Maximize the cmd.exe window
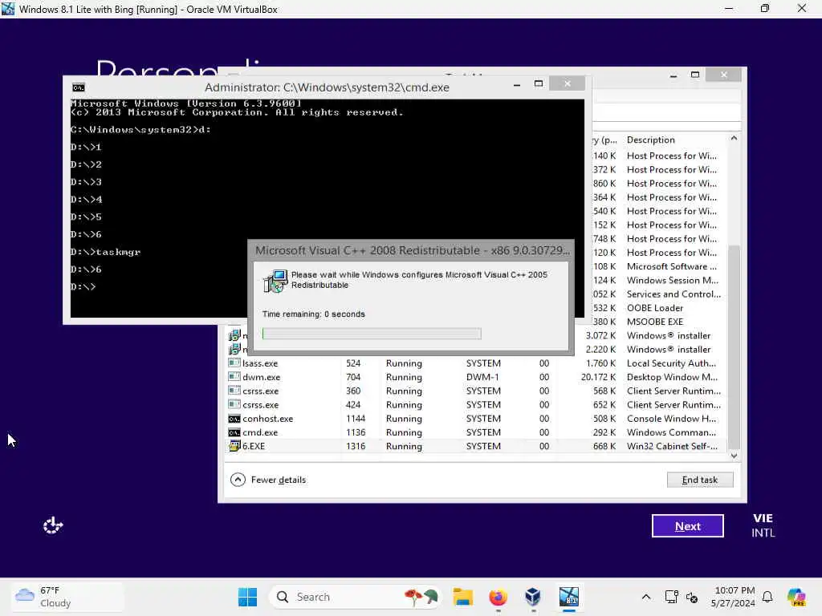The image size is (822, 616). (539, 83)
